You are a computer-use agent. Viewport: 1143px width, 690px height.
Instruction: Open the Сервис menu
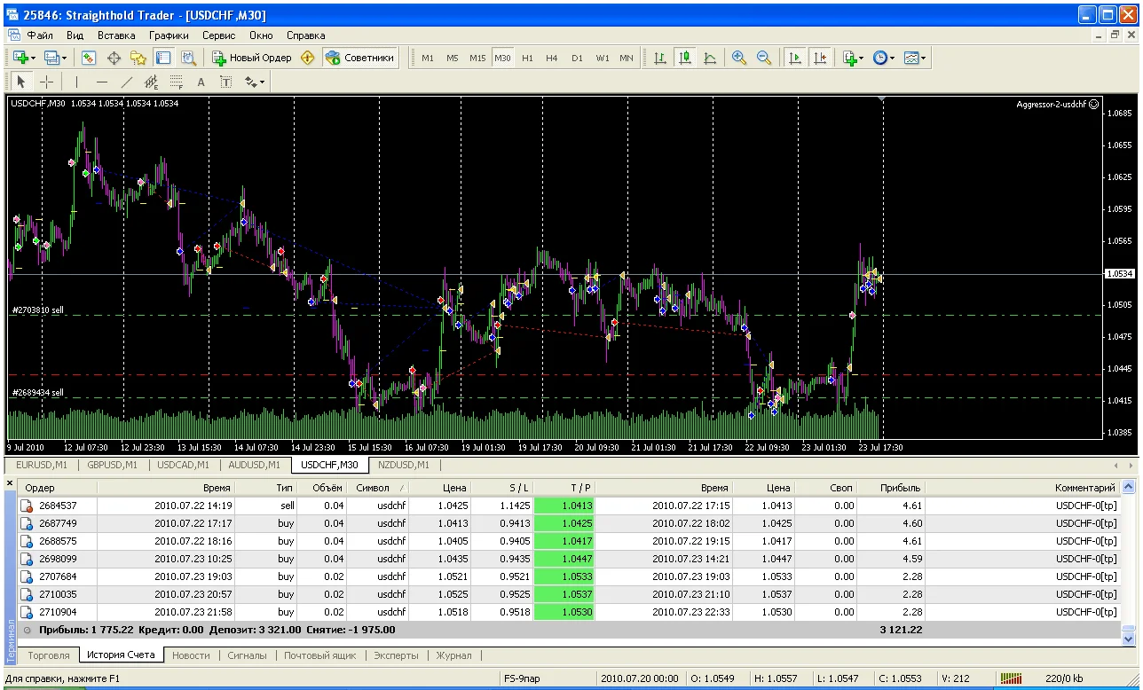(218, 35)
